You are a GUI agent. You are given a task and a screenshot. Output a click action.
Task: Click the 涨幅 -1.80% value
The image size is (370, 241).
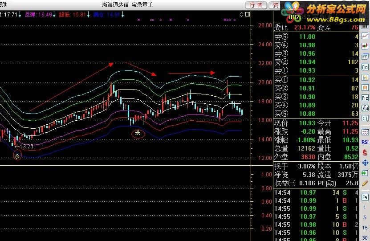(305, 140)
